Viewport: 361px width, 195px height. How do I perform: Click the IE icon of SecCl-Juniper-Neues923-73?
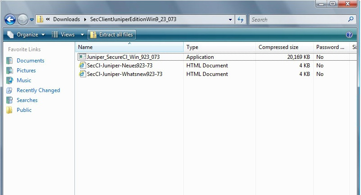point(82,65)
